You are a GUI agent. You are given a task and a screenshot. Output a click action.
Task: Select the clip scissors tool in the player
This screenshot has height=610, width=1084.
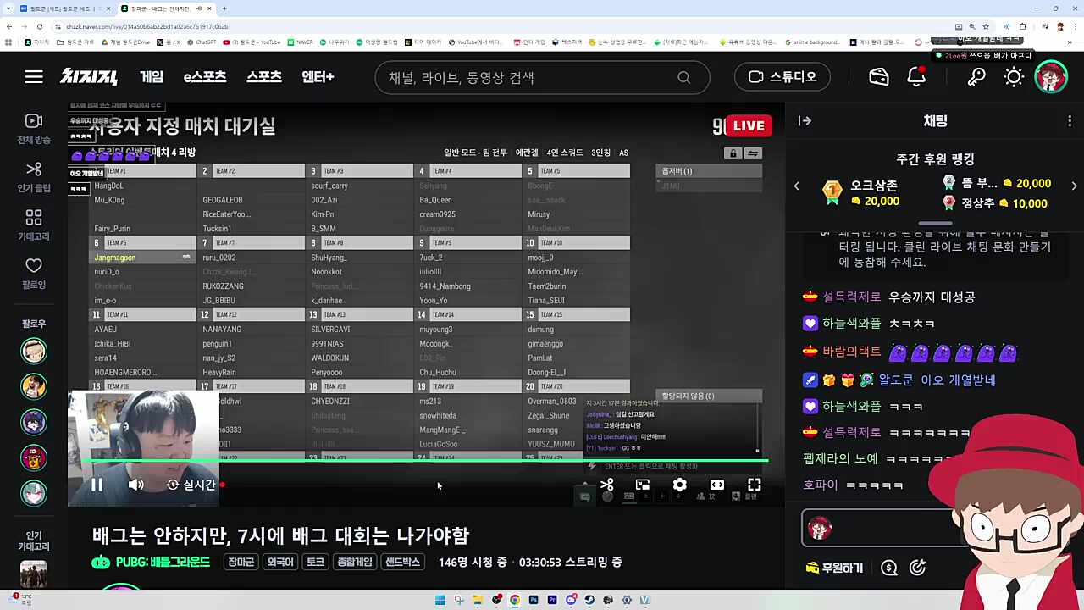click(606, 484)
